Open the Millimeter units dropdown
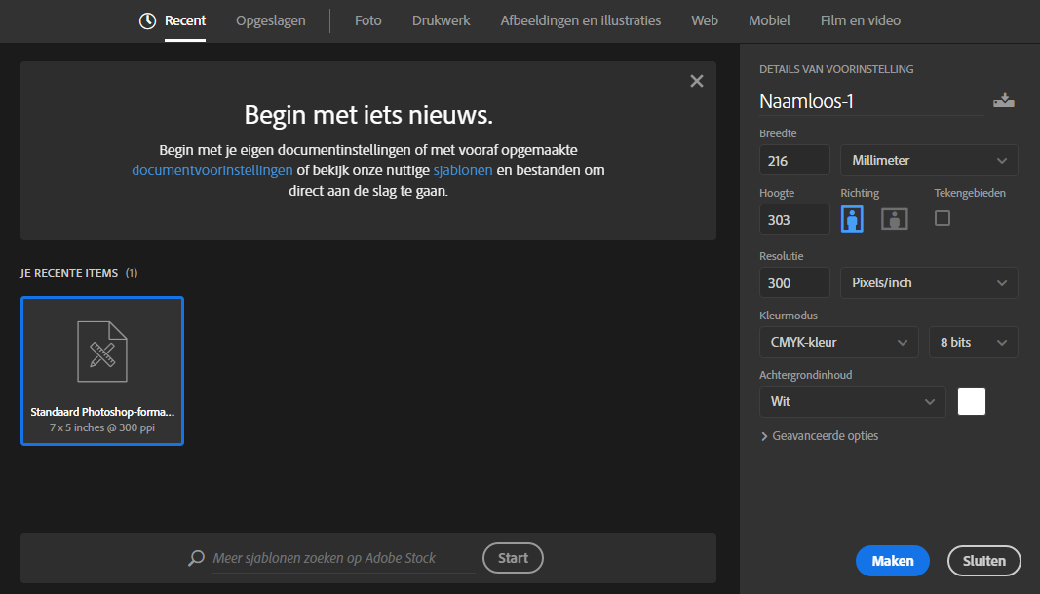Image resolution: width=1040 pixels, height=594 pixels. point(928,160)
